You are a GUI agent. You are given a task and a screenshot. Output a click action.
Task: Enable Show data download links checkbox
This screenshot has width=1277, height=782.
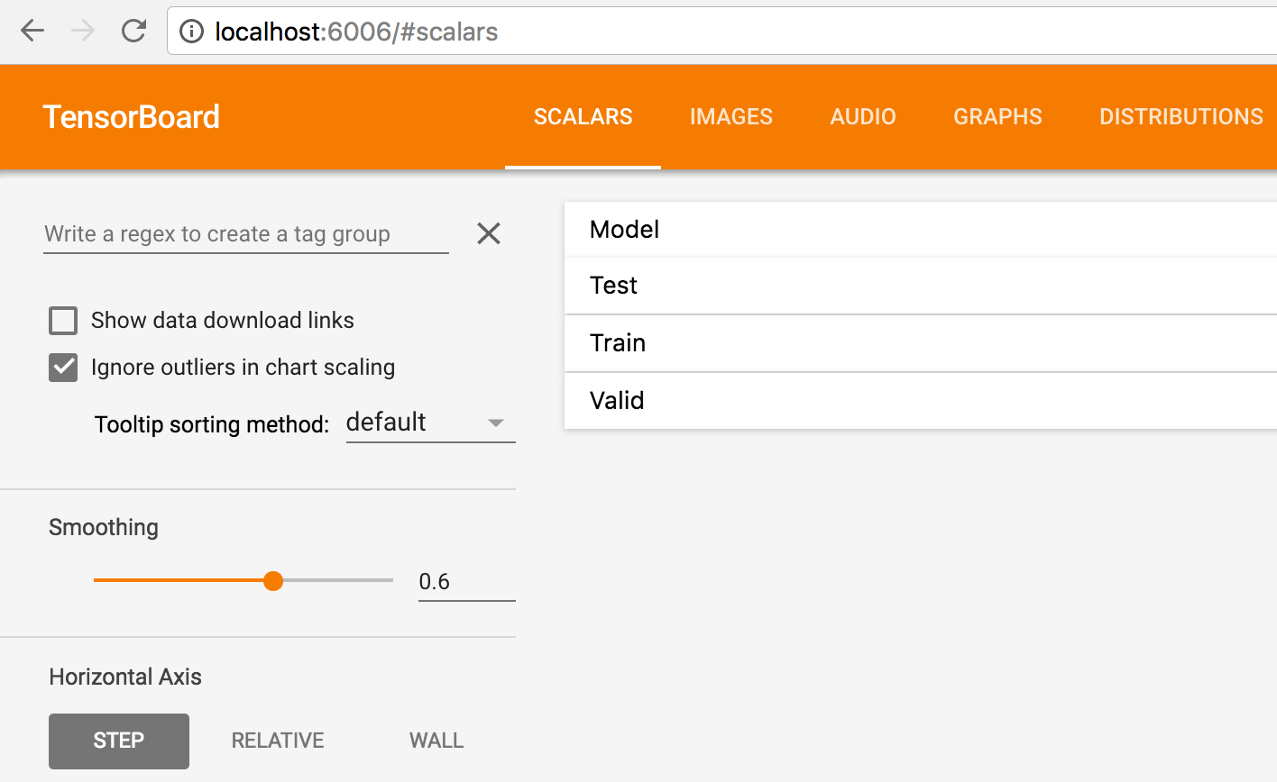63,321
